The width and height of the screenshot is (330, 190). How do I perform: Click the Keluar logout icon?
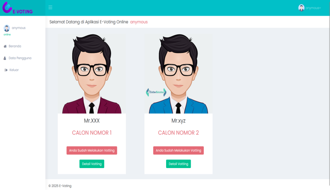6,70
